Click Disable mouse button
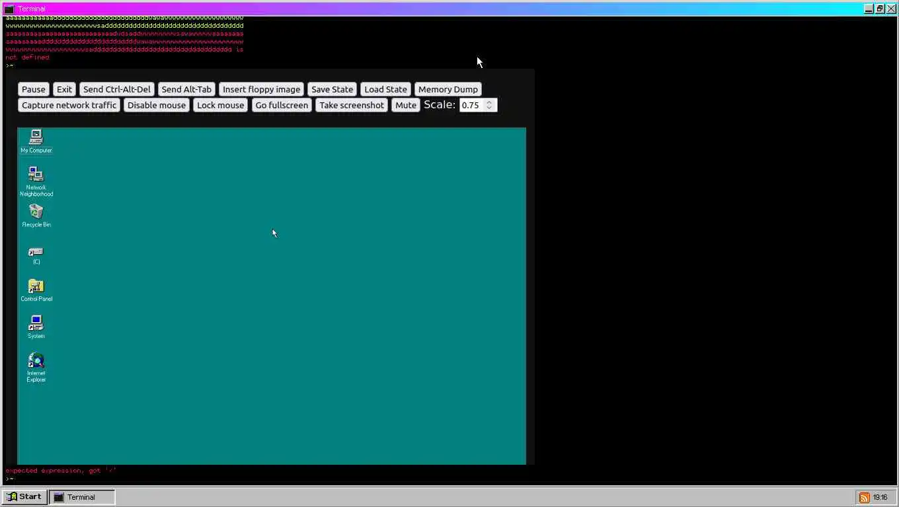899x507 pixels. tap(157, 105)
